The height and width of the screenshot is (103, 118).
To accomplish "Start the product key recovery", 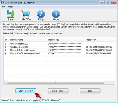I will click(26, 91).
